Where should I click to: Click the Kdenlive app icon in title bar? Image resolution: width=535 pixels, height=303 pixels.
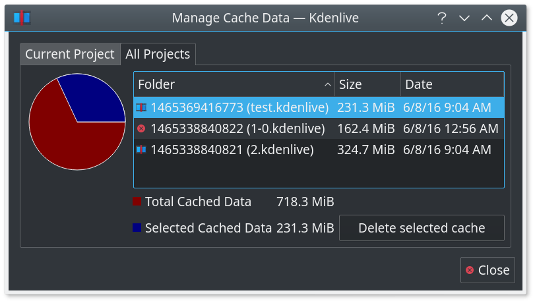(x=22, y=18)
